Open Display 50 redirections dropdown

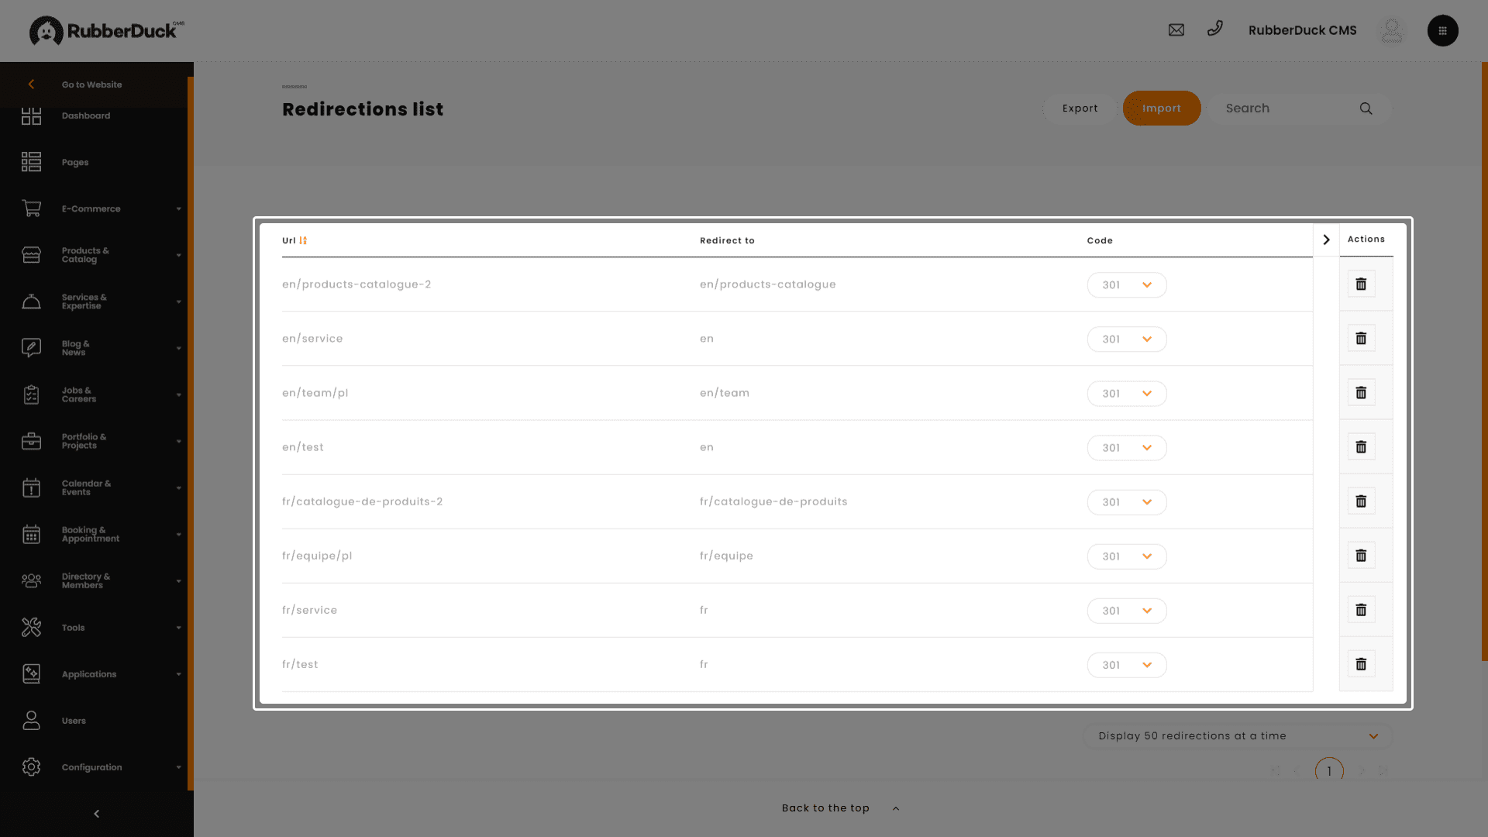[x=1237, y=736]
